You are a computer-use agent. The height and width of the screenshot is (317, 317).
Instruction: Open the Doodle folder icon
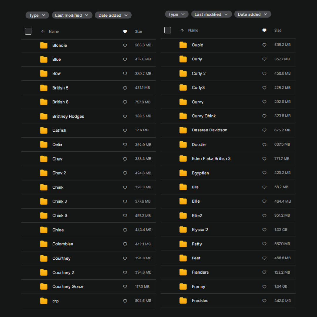pyautogui.click(x=183, y=144)
